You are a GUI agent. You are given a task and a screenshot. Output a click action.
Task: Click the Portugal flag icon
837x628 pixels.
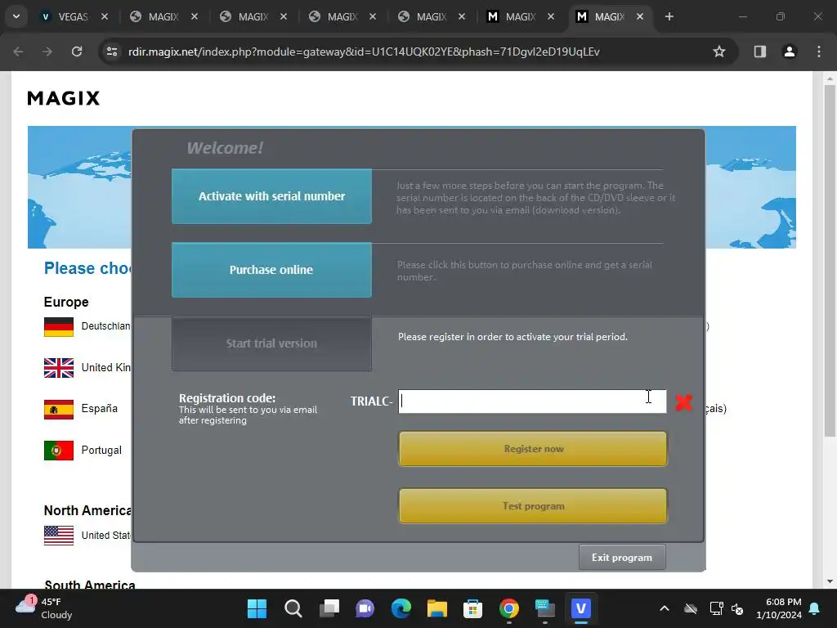[x=59, y=451]
